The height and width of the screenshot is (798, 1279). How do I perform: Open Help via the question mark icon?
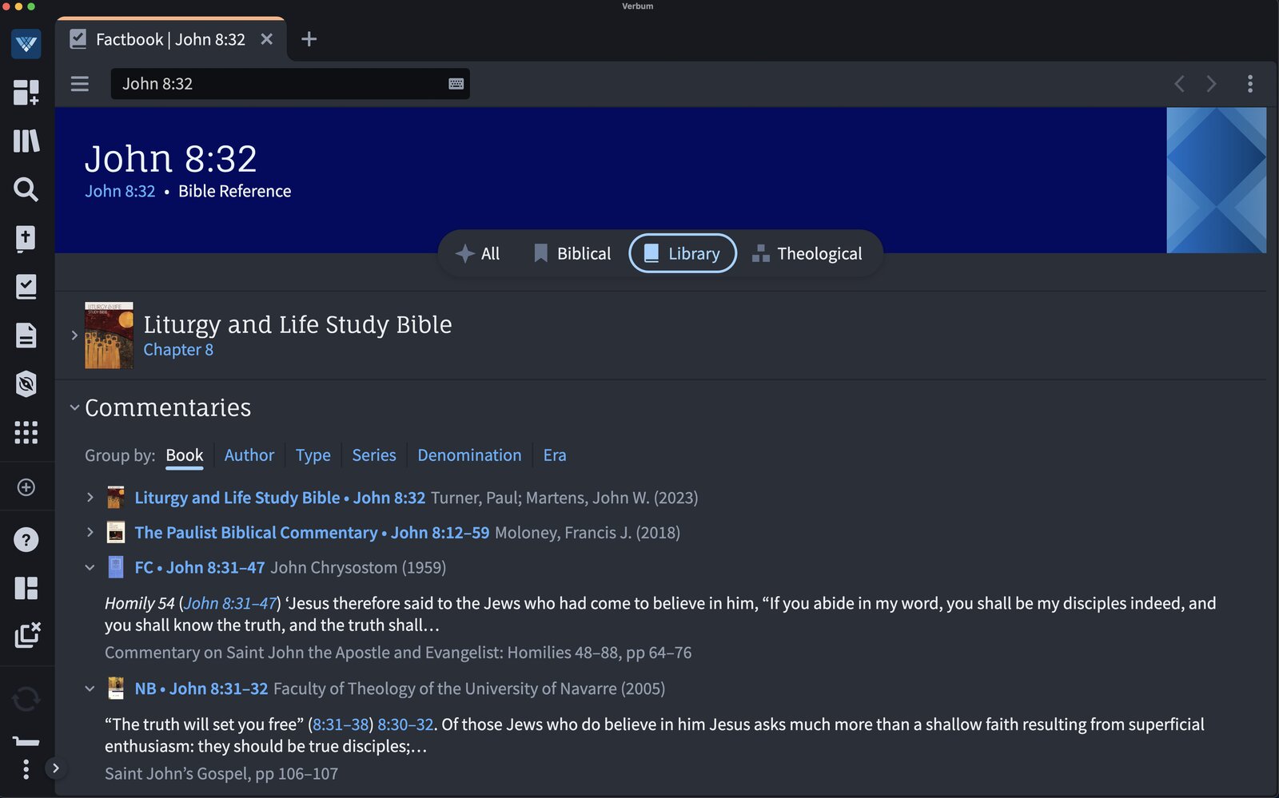point(26,540)
